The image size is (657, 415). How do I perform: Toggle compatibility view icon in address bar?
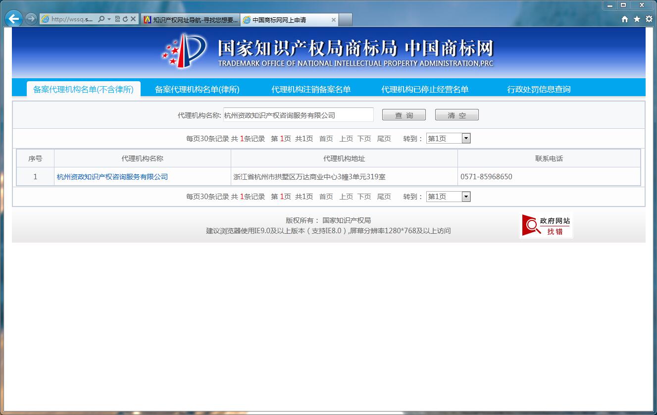click(117, 19)
